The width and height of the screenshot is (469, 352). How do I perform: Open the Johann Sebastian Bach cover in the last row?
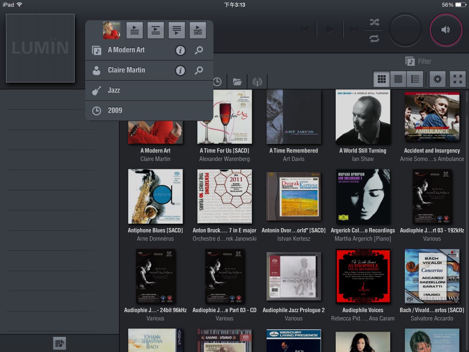pyautogui.click(x=155, y=340)
